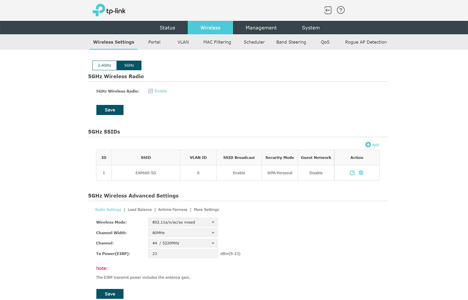This screenshot has height=300, width=468.
Task: Switch to the MAC Filtering sub-tab
Action: (217, 42)
